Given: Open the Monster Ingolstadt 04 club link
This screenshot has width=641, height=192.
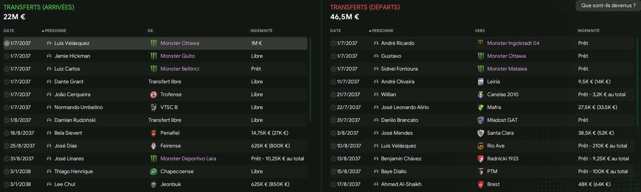Looking at the screenshot, I should click(513, 43).
